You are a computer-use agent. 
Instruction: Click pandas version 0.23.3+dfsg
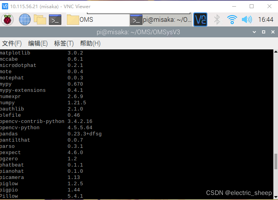pos(84,134)
